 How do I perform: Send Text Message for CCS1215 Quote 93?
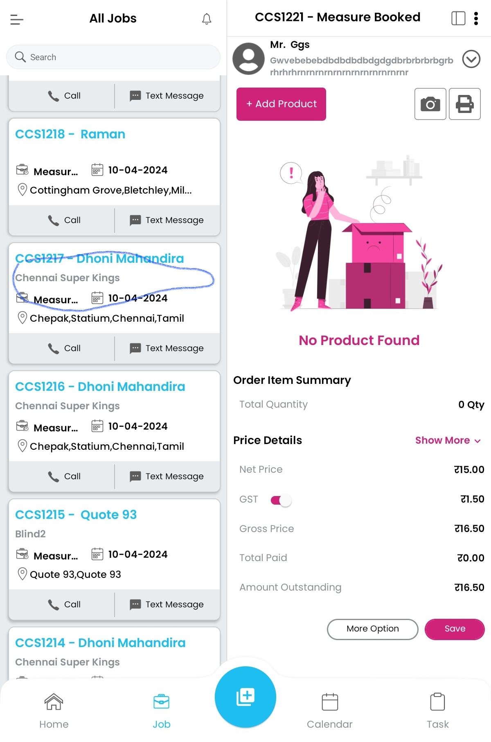167,604
